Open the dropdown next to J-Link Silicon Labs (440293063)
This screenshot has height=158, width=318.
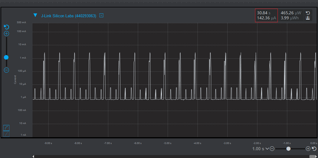101,15
